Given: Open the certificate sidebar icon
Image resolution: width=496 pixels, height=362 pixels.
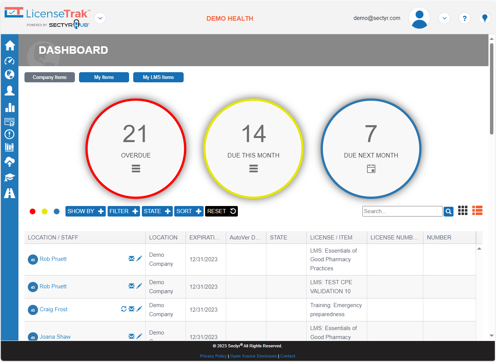Looking at the screenshot, I should [x=9, y=122].
